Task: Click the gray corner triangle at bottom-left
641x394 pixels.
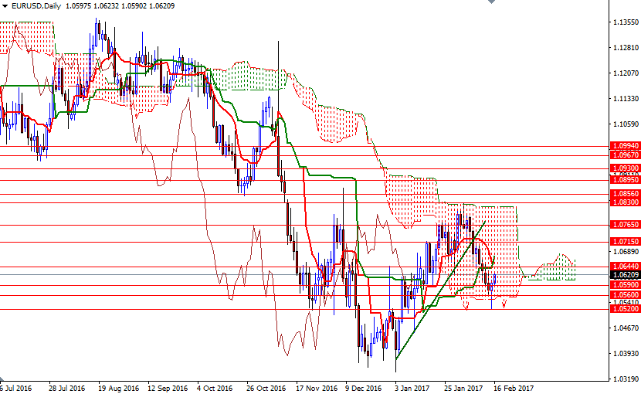Action: (x=2, y=379)
